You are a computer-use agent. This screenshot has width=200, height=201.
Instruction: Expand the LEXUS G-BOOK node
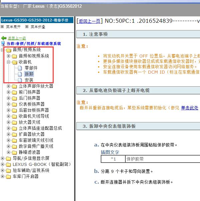point(2,164)
